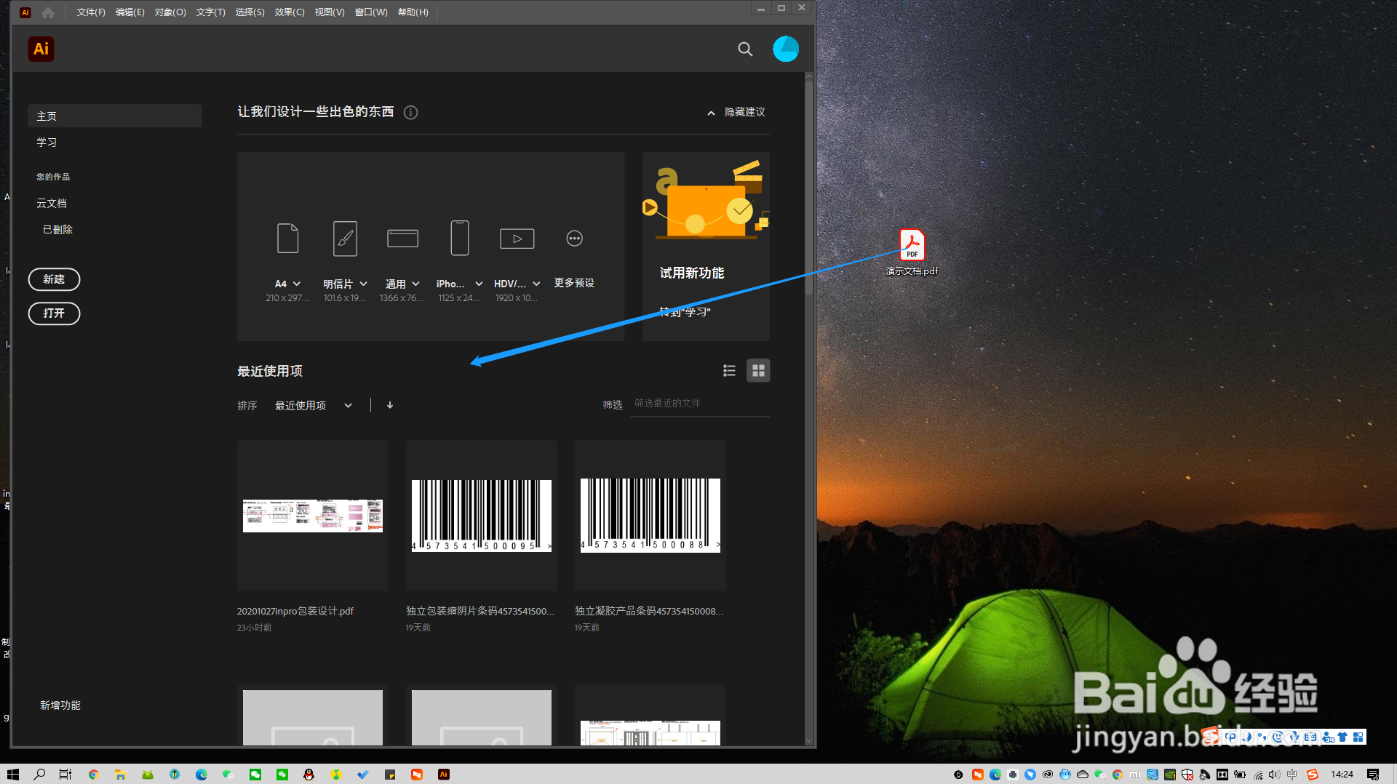
Task: Open the 效果(C) menu
Action: click(x=290, y=12)
